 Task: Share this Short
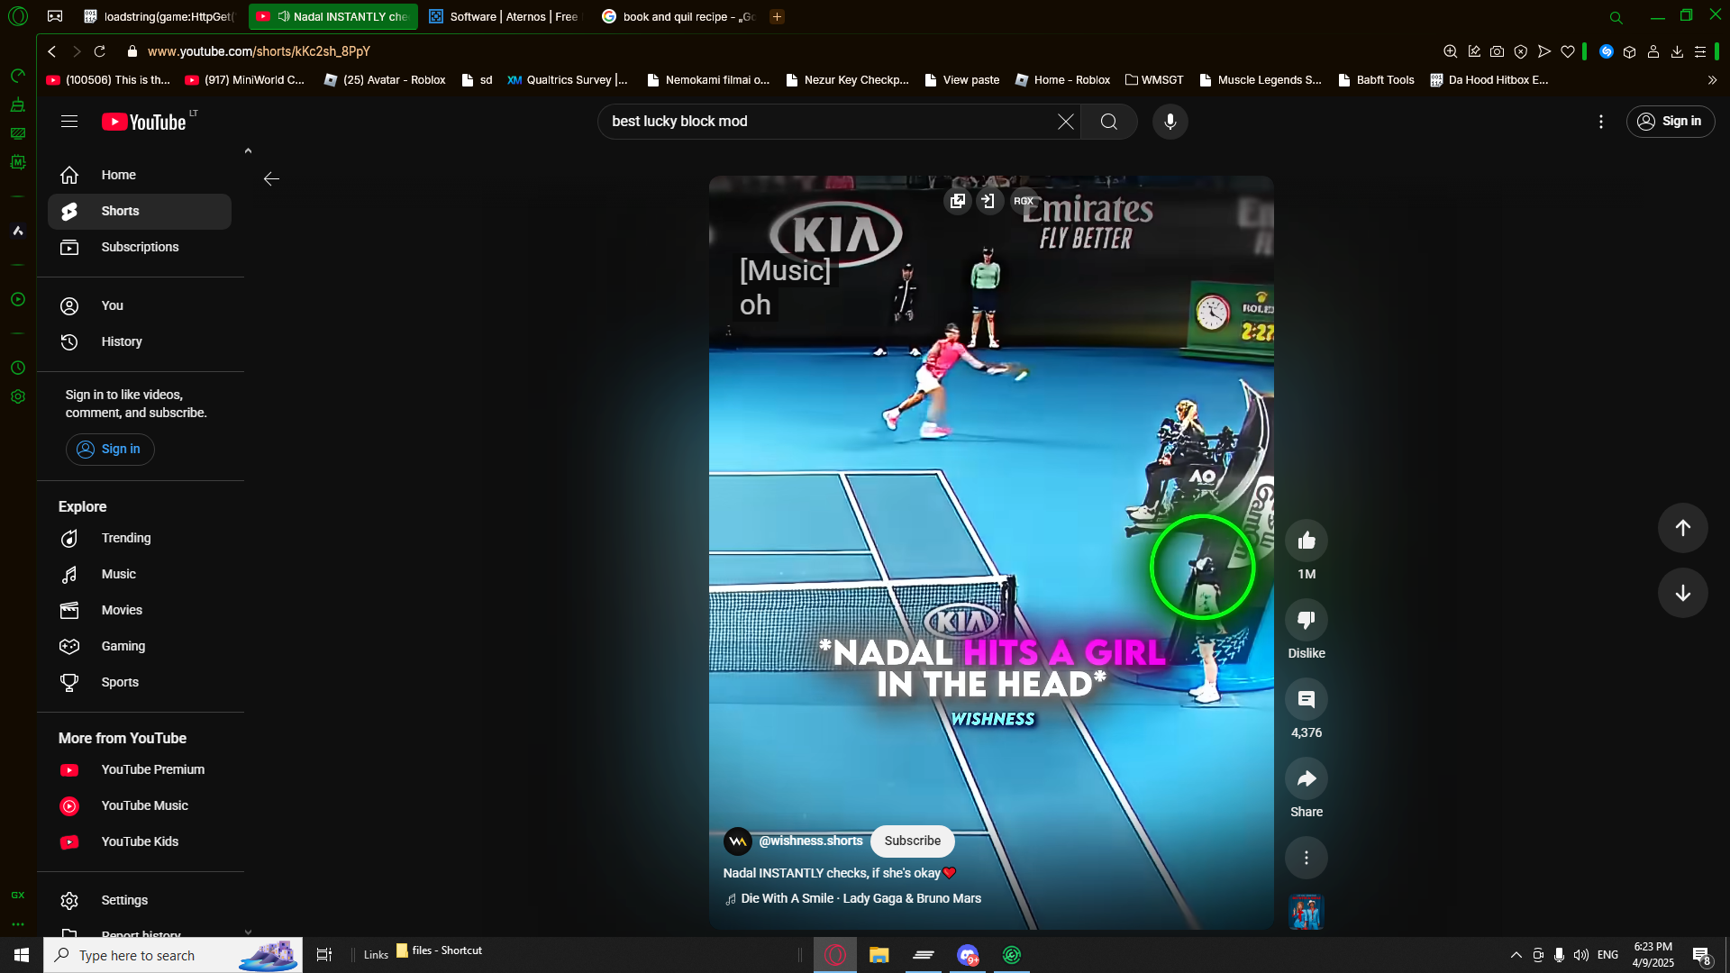(x=1307, y=778)
